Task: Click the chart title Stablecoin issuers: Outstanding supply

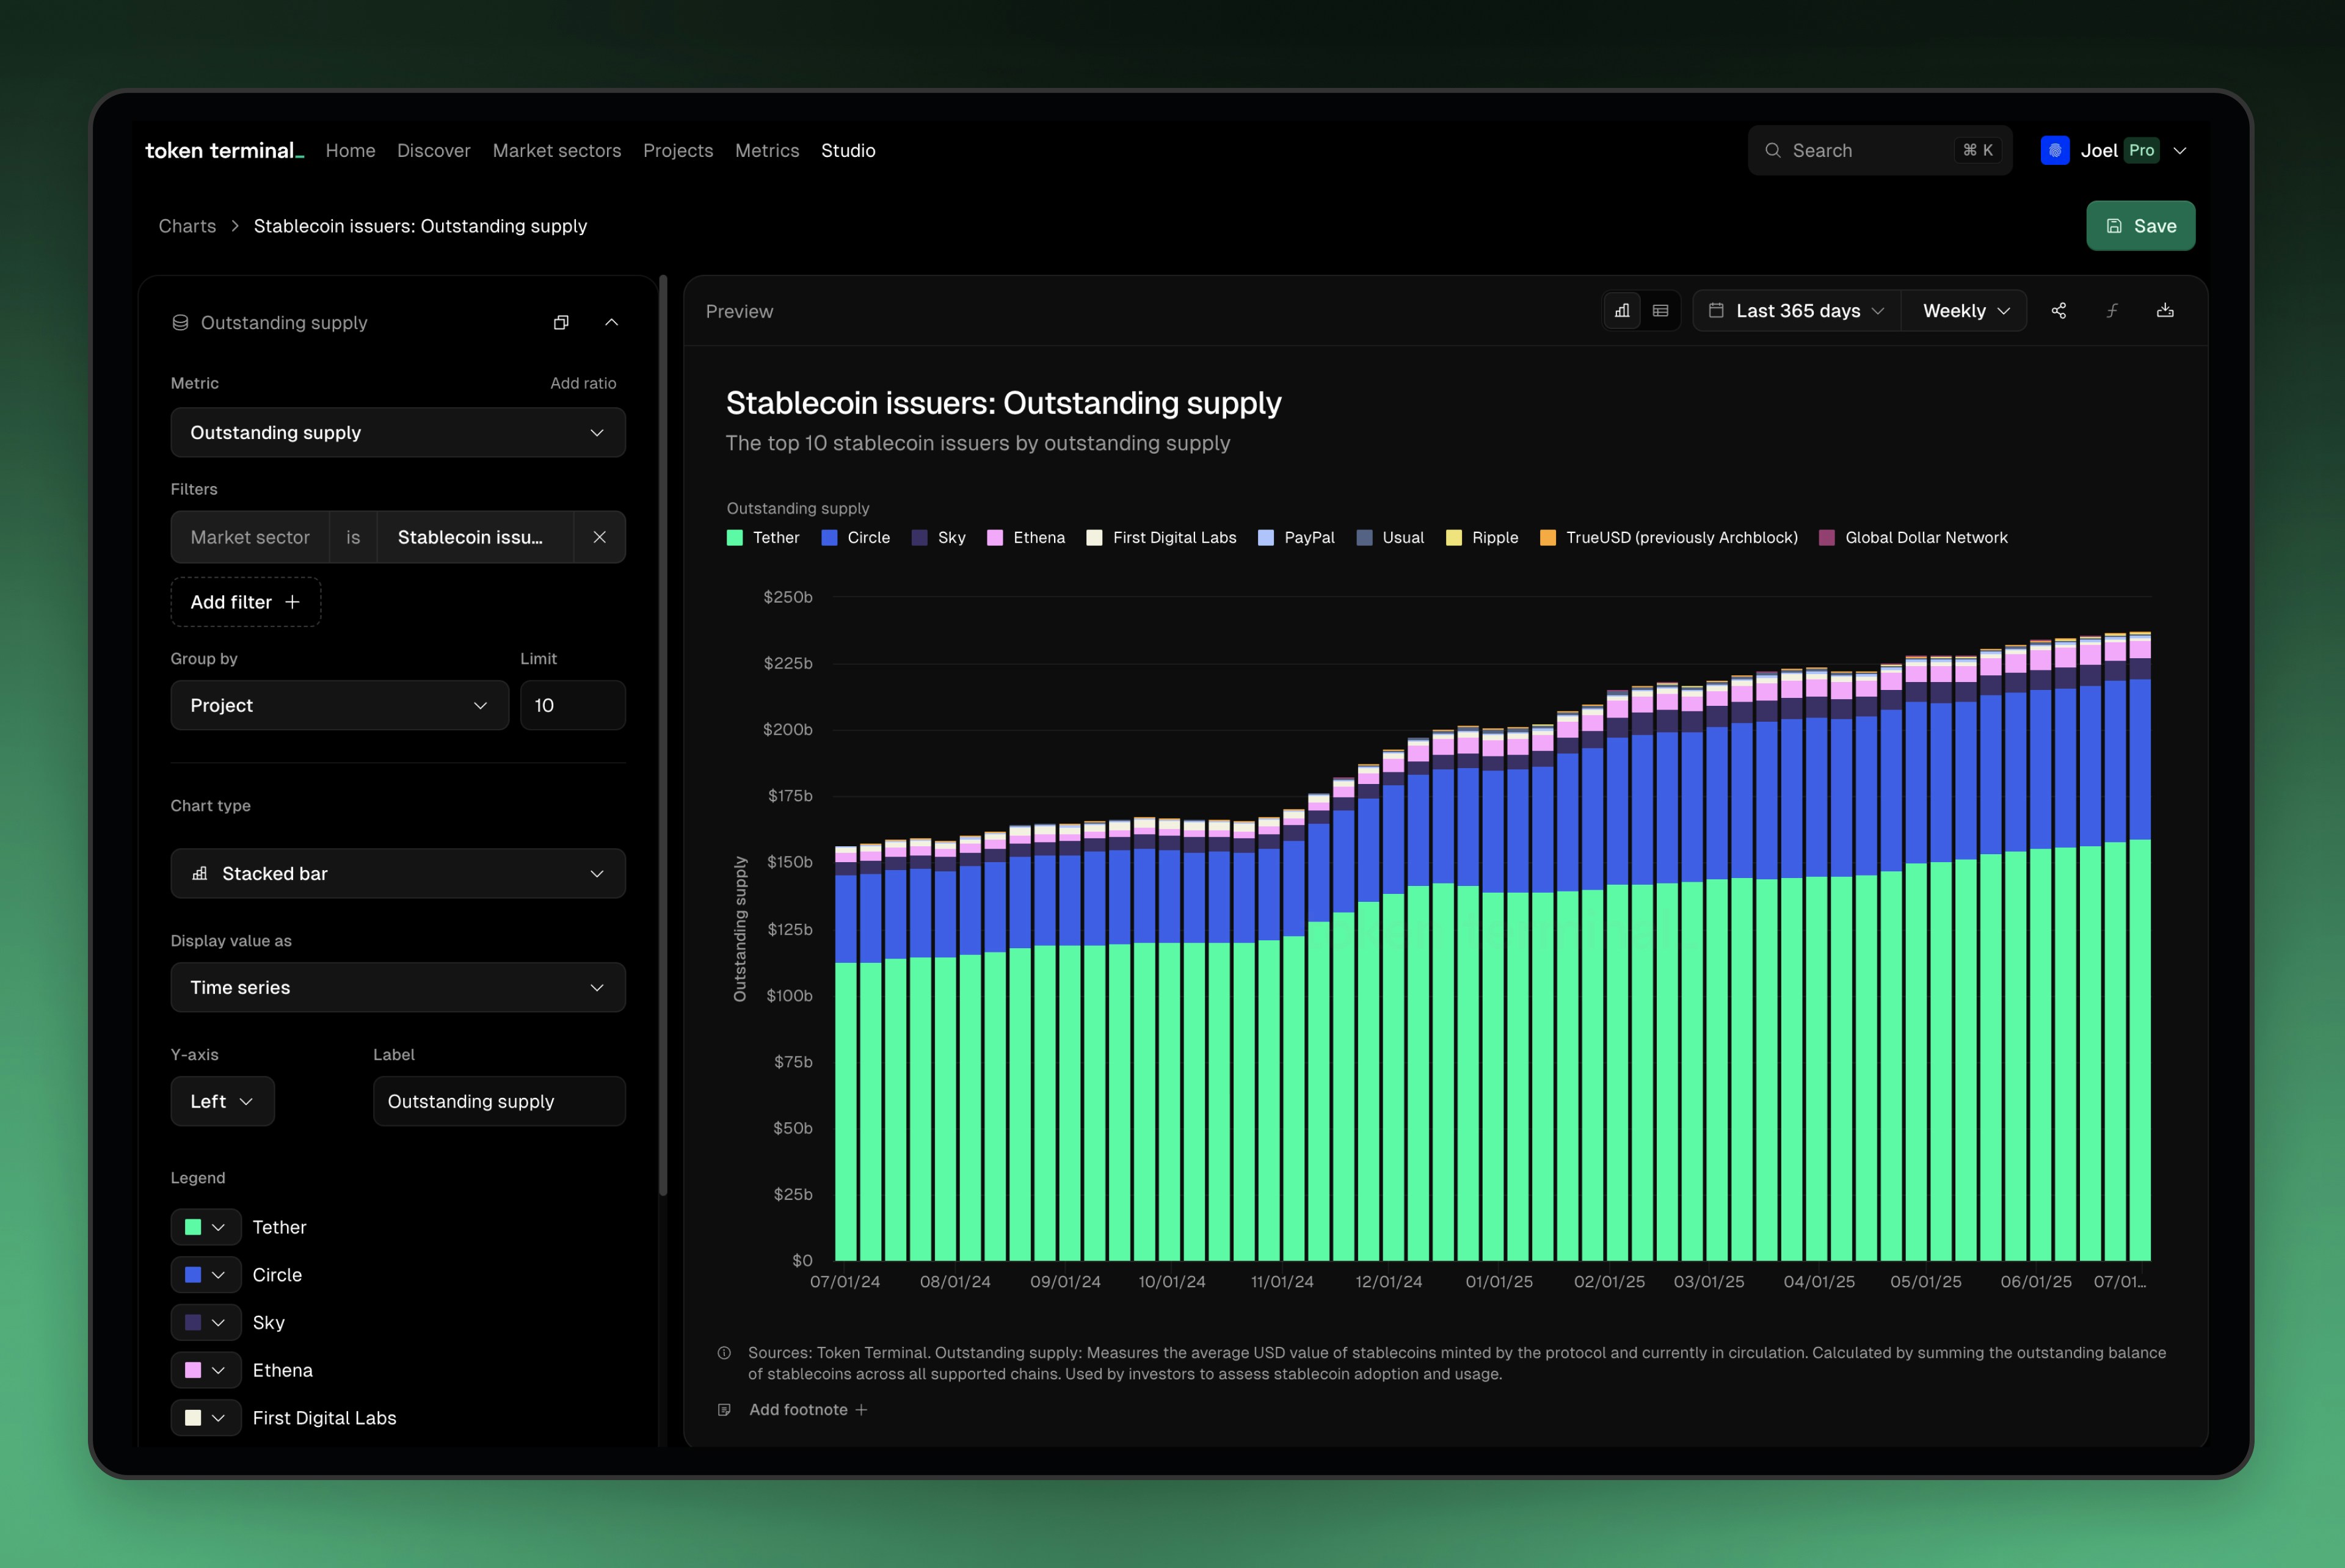Action: tap(1003, 403)
